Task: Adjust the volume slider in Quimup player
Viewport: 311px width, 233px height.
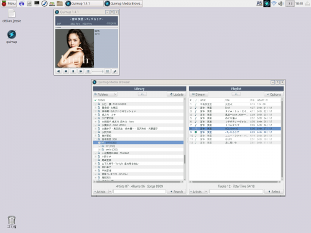Action: (98, 71)
